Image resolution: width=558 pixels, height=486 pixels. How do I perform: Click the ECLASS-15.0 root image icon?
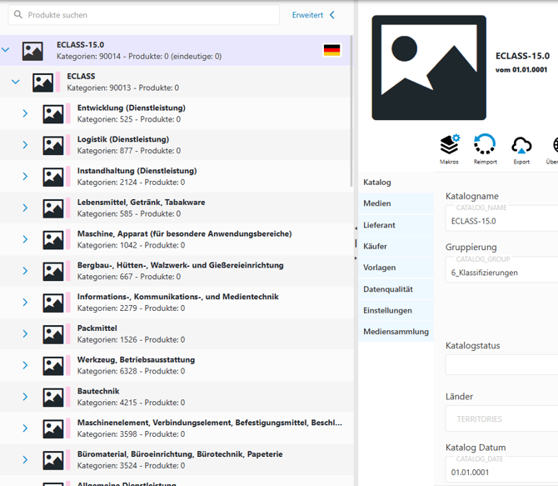[x=32, y=51]
